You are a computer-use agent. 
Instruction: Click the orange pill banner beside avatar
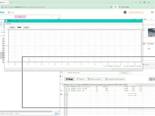pyautogui.click(x=136, y=12)
